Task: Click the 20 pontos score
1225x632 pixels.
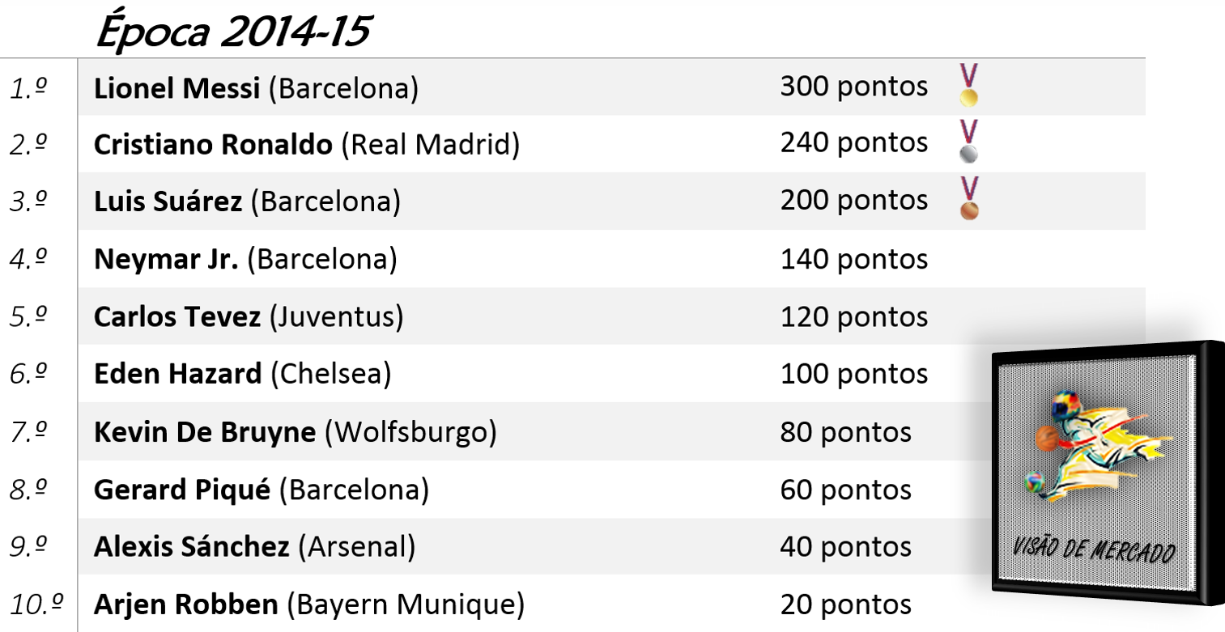Action: [846, 604]
